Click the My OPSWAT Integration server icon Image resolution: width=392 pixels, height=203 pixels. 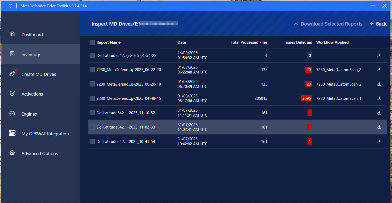click(12, 133)
